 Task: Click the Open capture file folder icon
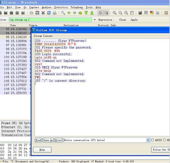point(32,13)
